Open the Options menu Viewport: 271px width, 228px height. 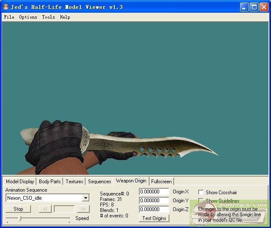[x=28, y=17]
